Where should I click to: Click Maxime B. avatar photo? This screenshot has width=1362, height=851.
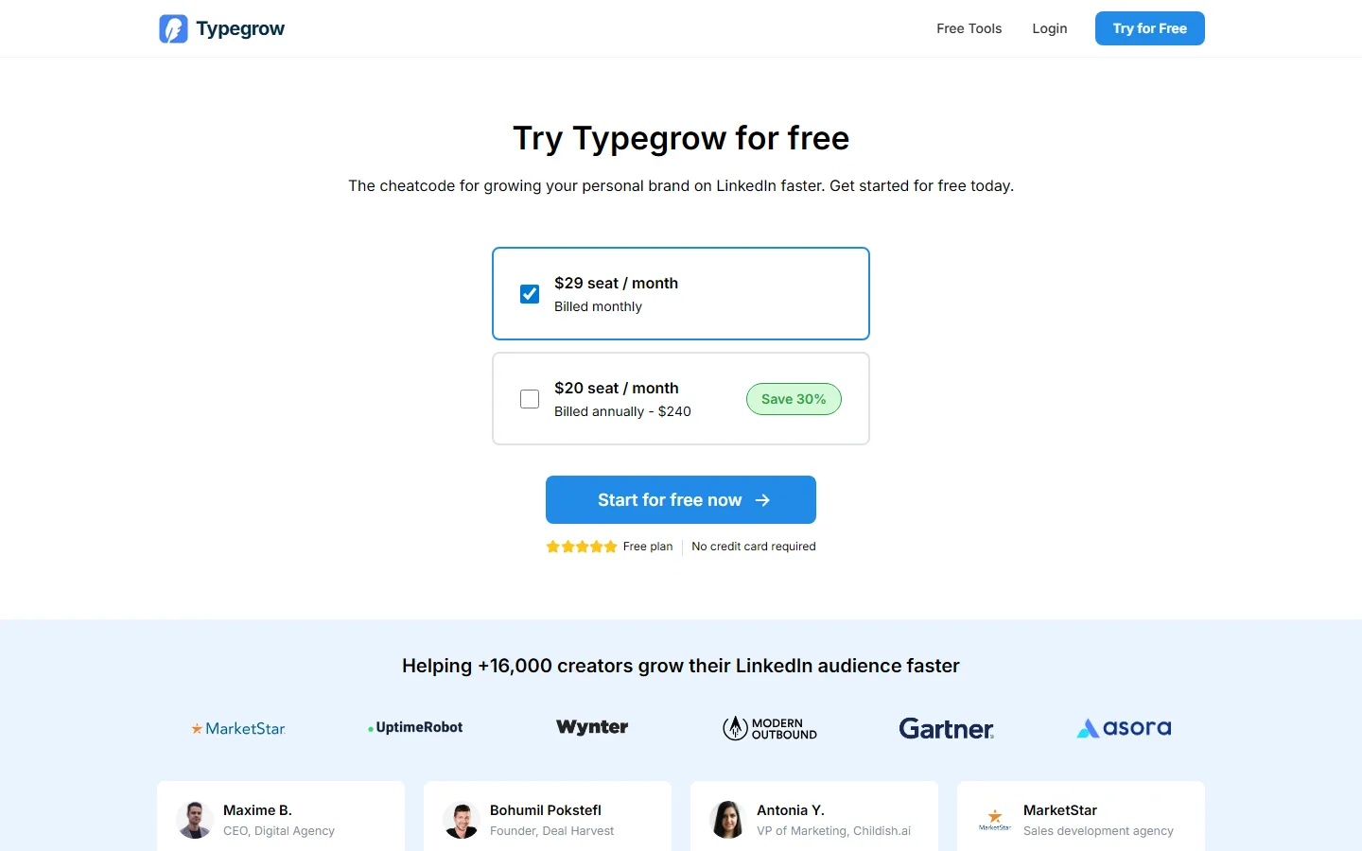(195, 820)
